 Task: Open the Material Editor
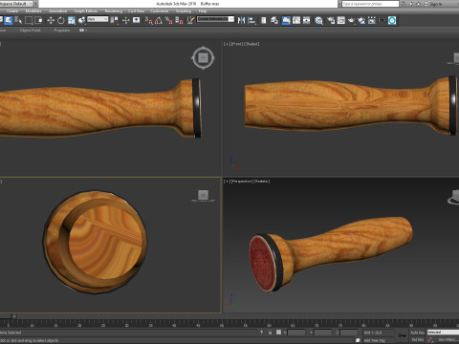(319, 20)
